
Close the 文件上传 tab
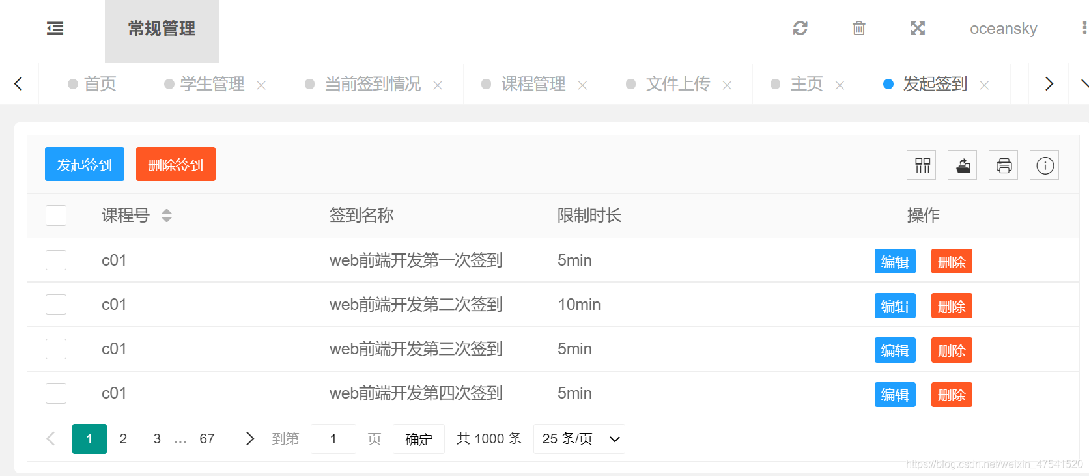click(727, 85)
